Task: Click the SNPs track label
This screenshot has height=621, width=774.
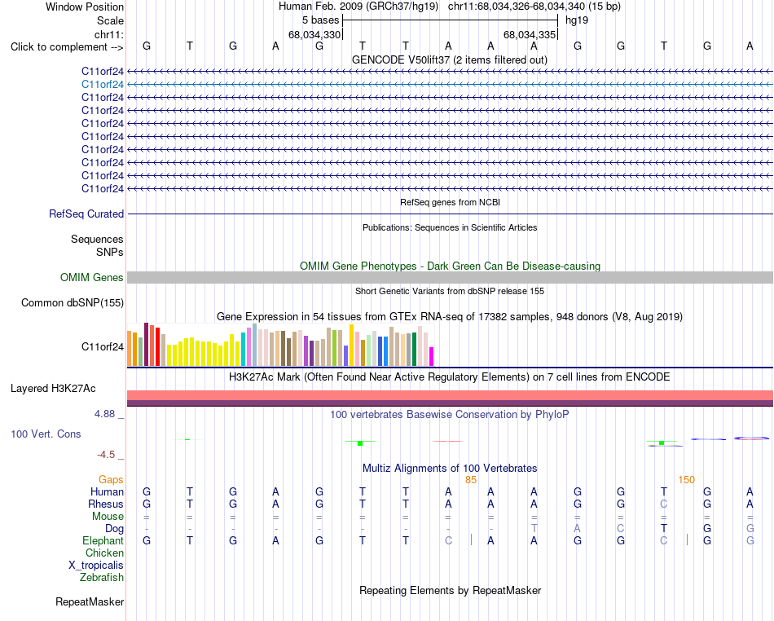Action: pyautogui.click(x=110, y=252)
